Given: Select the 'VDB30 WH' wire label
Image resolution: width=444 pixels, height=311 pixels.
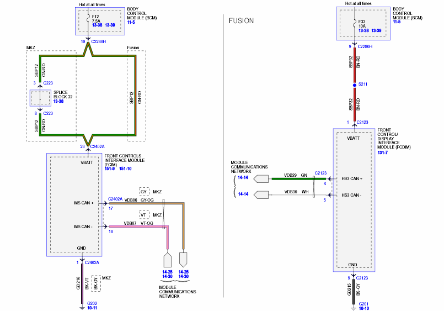Looking at the screenshot, I should click(x=297, y=192).
